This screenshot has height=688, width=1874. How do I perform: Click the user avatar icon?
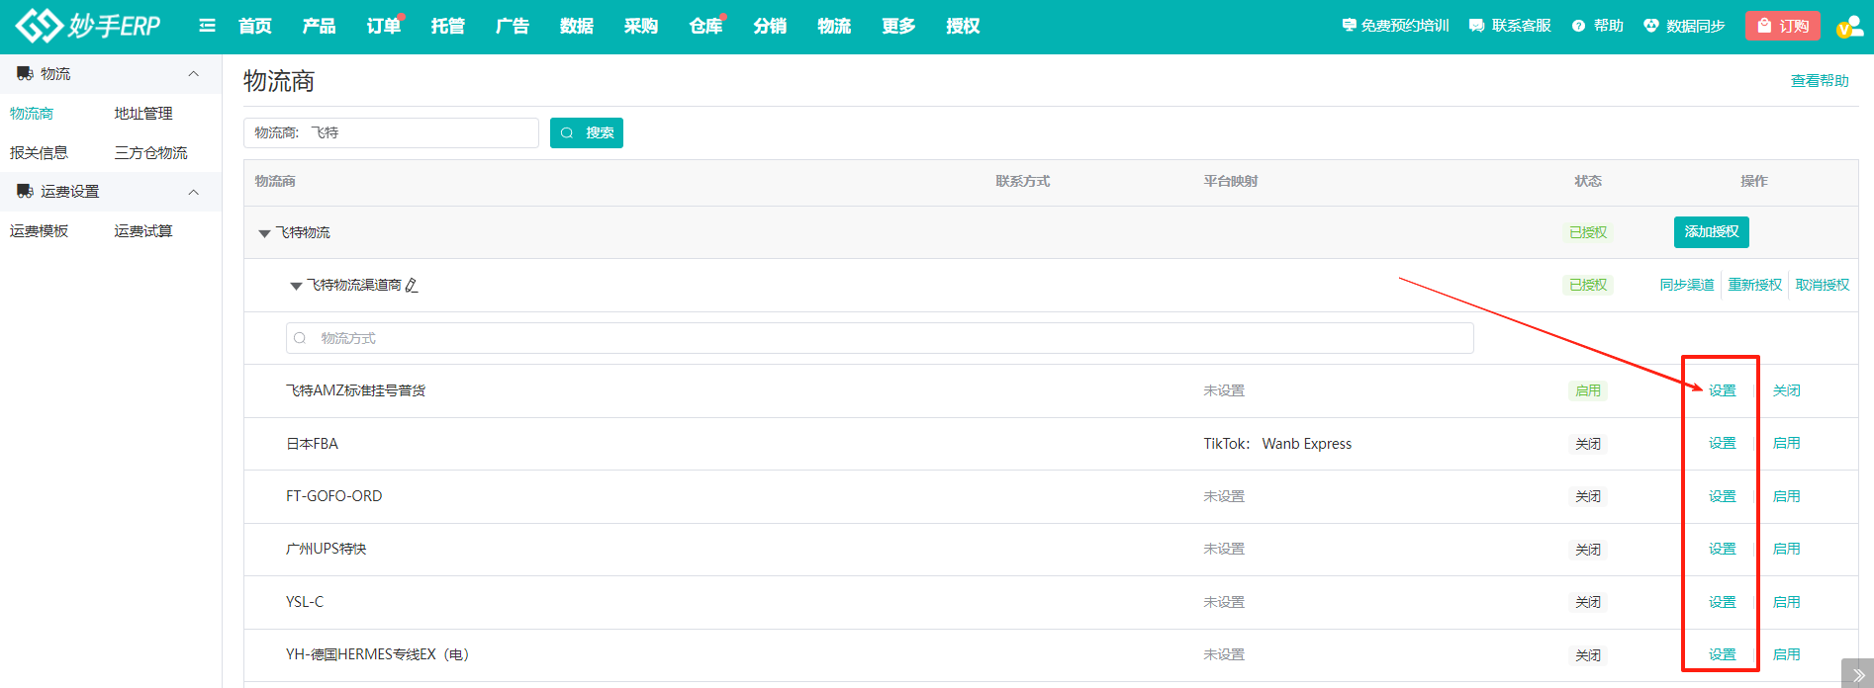coord(1848,27)
